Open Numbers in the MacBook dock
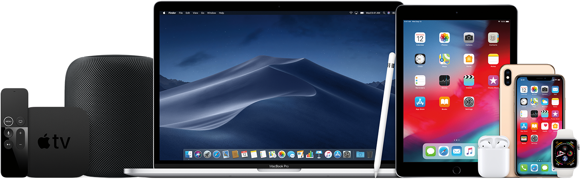The height and width of the screenshot is (179, 580). 310,154
